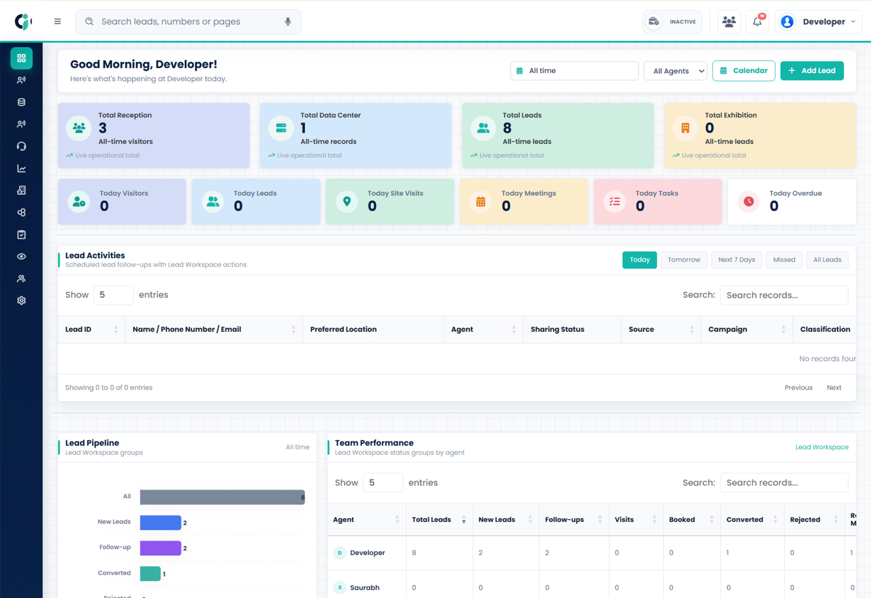Select the Tomorrow tab
Screen dimensions: 884x598
click(684, 260)
